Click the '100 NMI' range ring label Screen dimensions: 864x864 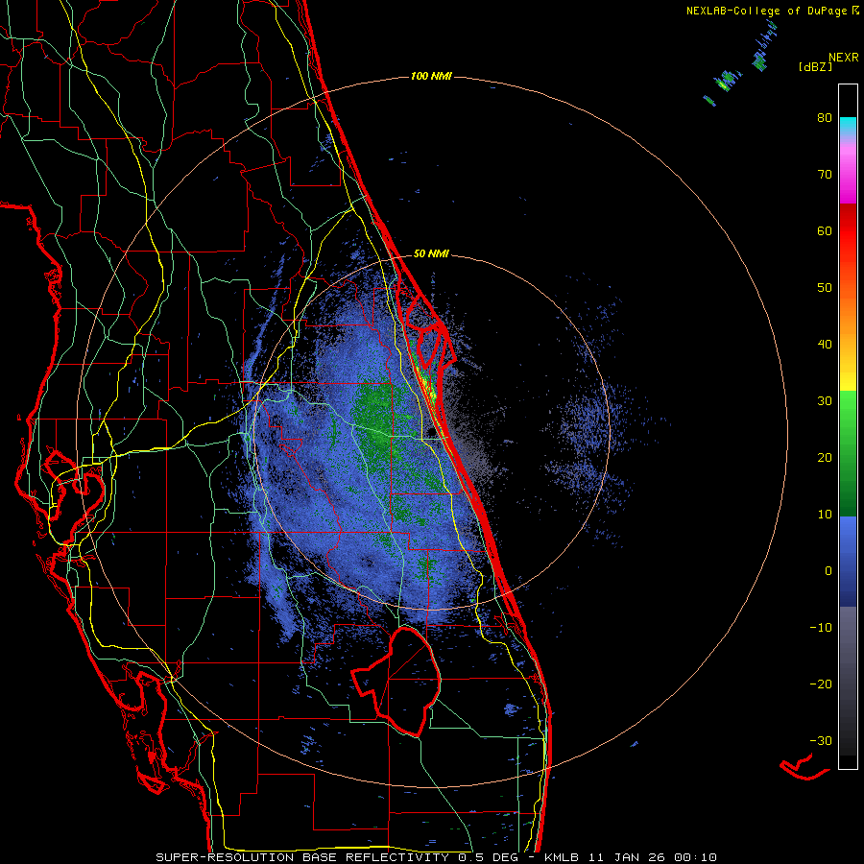(x=431, y=76)
